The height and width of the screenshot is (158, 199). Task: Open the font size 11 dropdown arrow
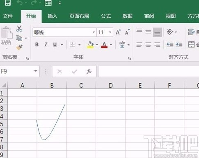point(110,32)
